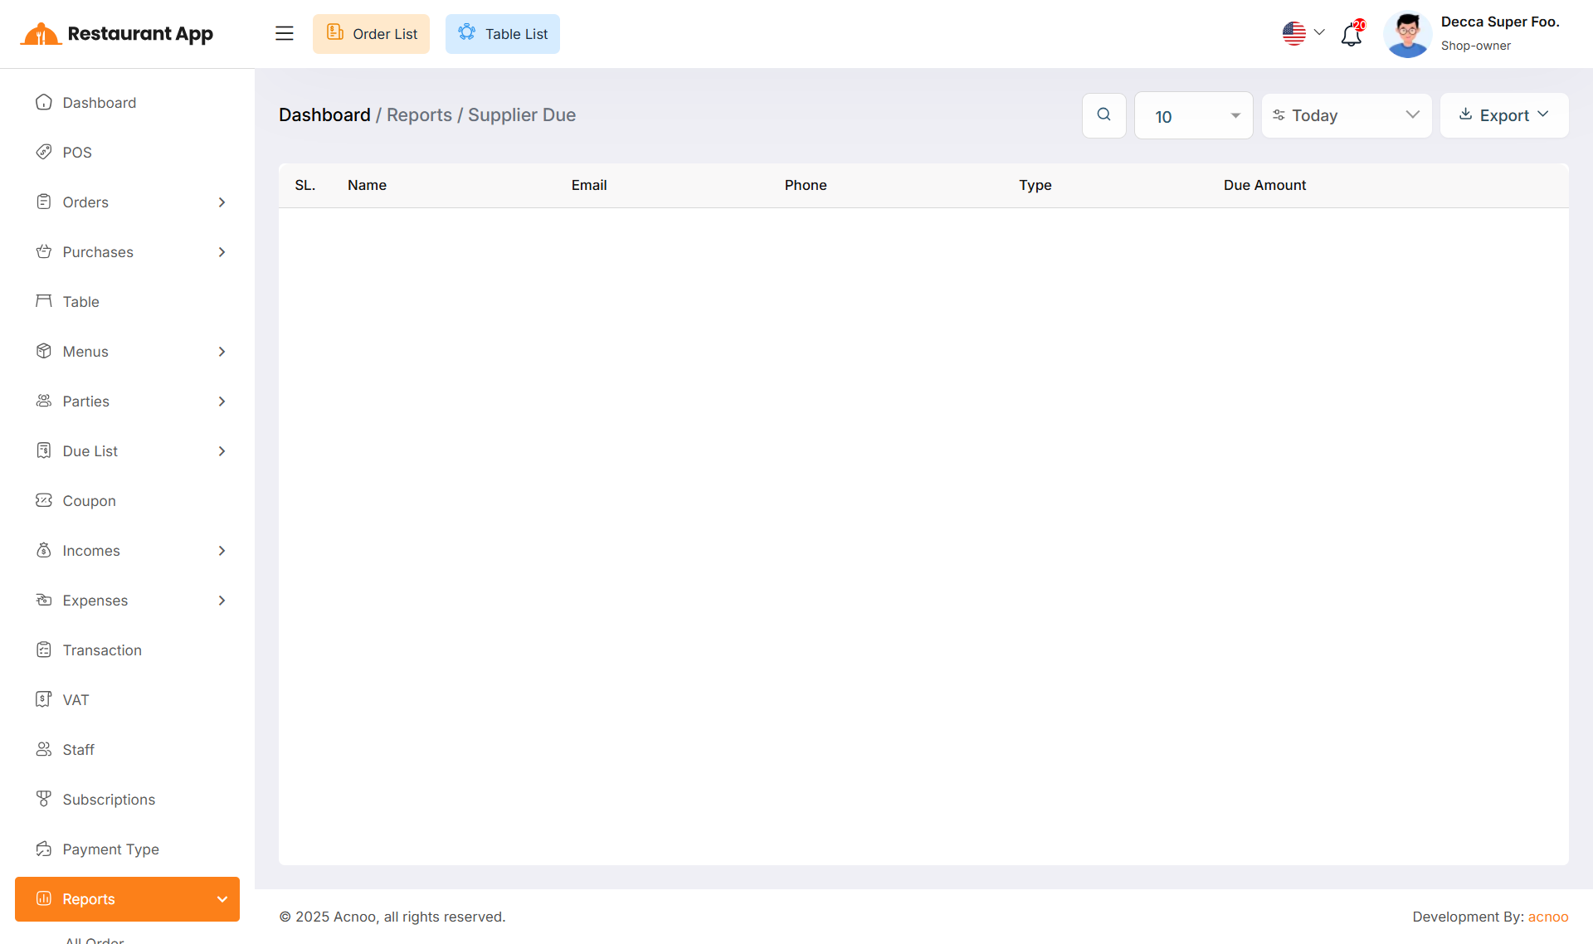Image resolution: width=1593 pixels, height=944 pixels.
Task: Open the Staff section
Action: [x=78, y=750]
